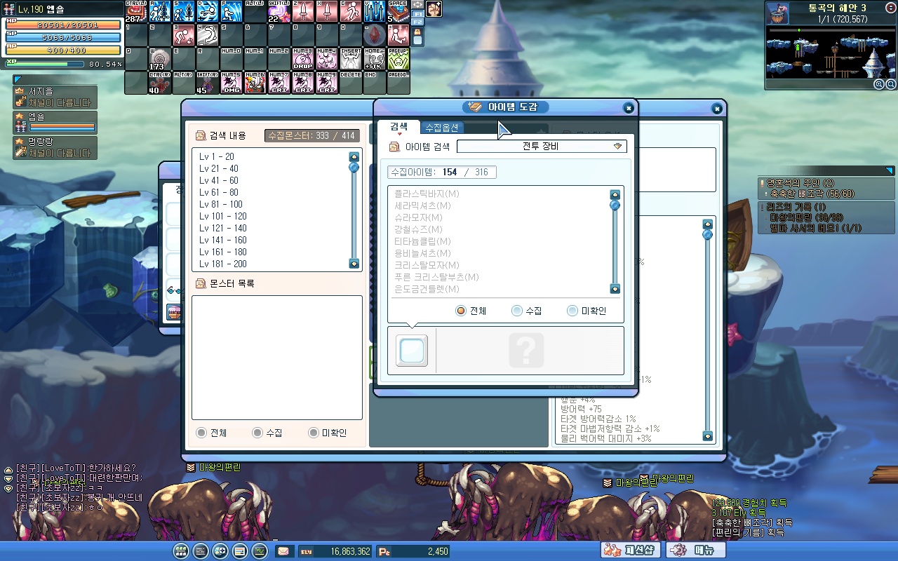Select Lv 141 - 160 range
This screenshot has width=898, height=561.
pyautogui.click(x=222, y=240)
